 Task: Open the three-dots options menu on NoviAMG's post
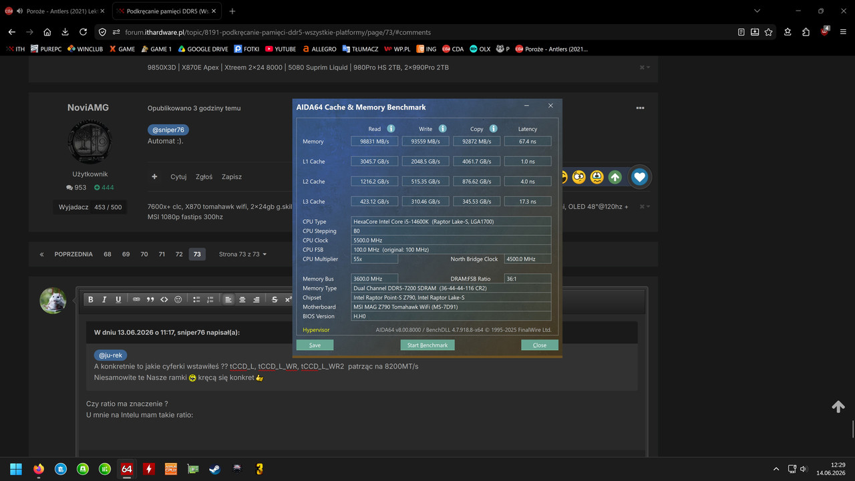[x=640, y=108]
